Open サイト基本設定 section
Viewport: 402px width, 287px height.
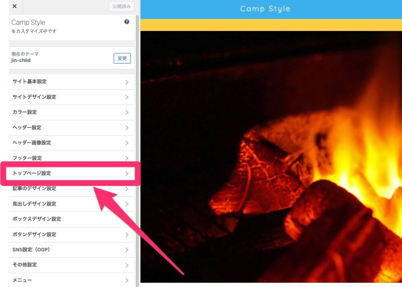pyautogui.click(x=71, y=82)
